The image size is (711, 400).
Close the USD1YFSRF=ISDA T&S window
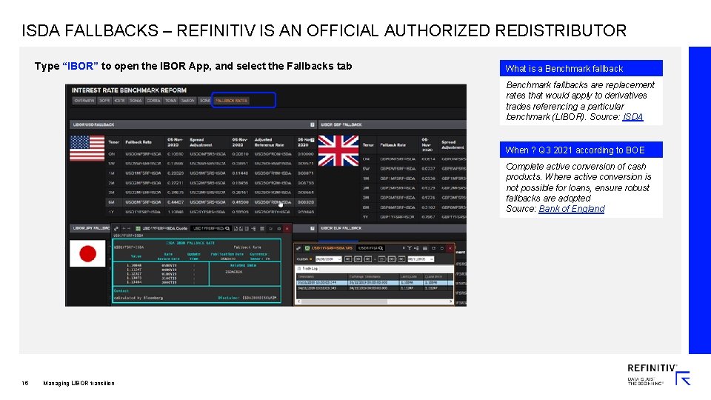pyautogui.click(x=450, y=248)
